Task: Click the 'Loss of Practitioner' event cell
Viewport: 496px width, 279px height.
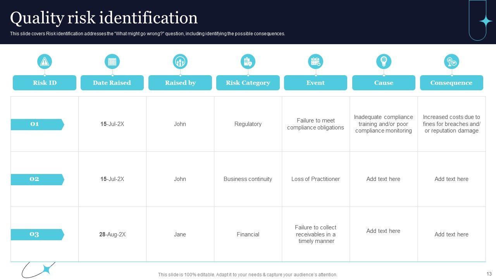Action: 315,179
